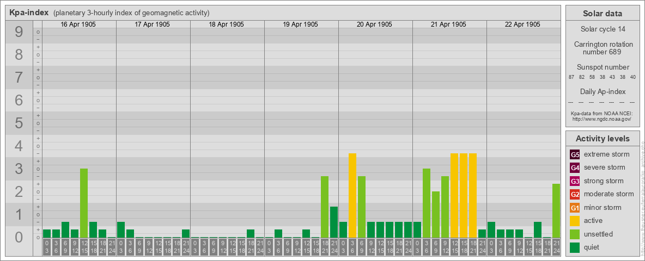Click the 21 Apr 6-9h unsettled bar
Viewport: 645px width, 261px height.
click(x=436, y=215)
